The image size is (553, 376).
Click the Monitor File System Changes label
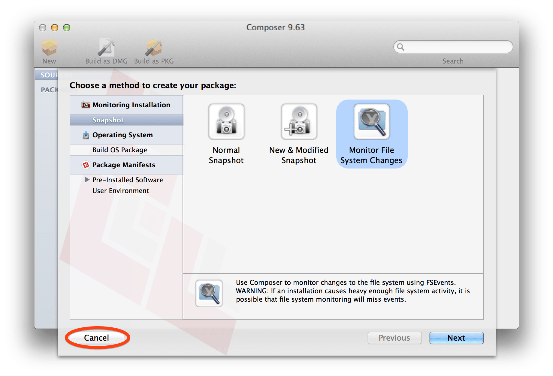click(x=371, y=155)
